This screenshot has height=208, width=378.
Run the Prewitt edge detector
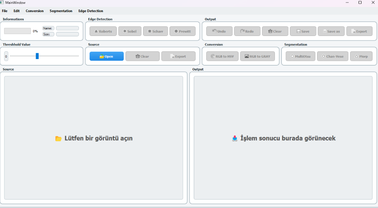click(x=182, y=31)
